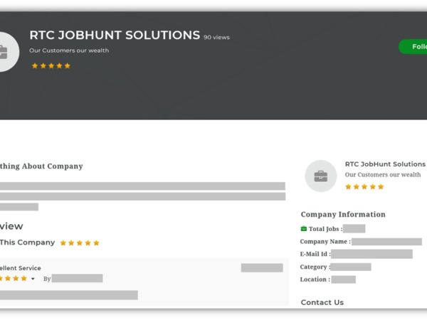Click the Category value in Company Information
The width and height of the screenshot is (427, 320).
coord(351,267)
